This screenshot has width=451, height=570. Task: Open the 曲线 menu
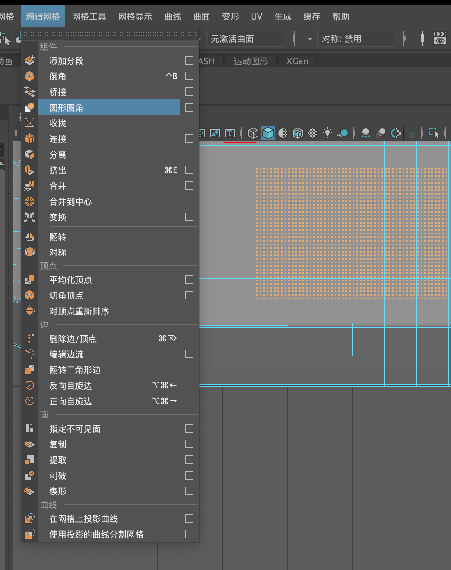(173, 16)
